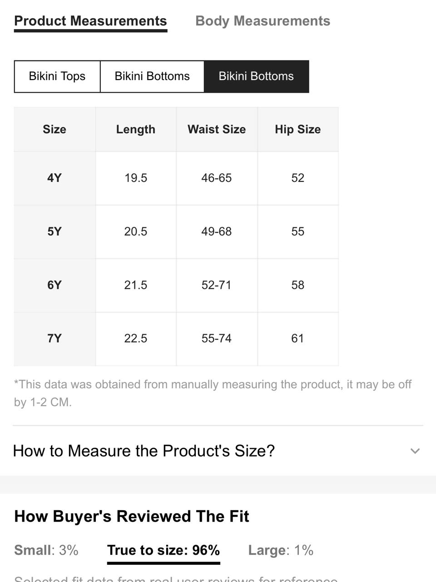
Task: Select True to size 96% filter
Action: pos(163,550)
